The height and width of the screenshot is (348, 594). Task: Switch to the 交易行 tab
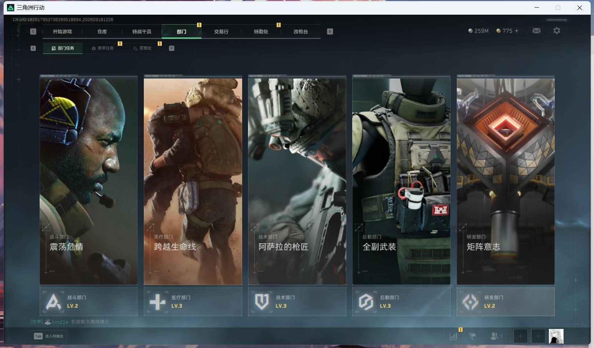[x=221, y=32]
